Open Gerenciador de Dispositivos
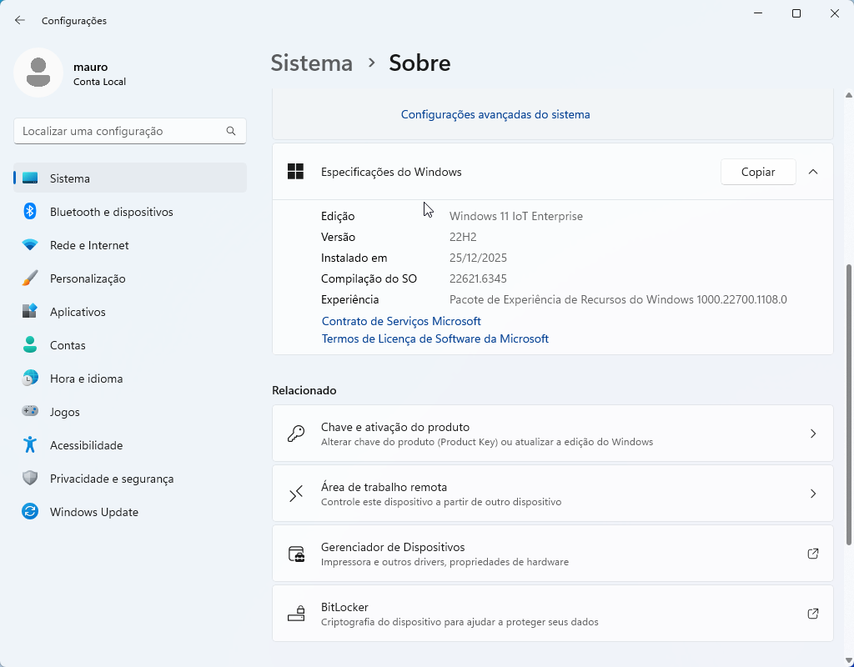Viewport: 854px width, 667px height. click(552, 554)
